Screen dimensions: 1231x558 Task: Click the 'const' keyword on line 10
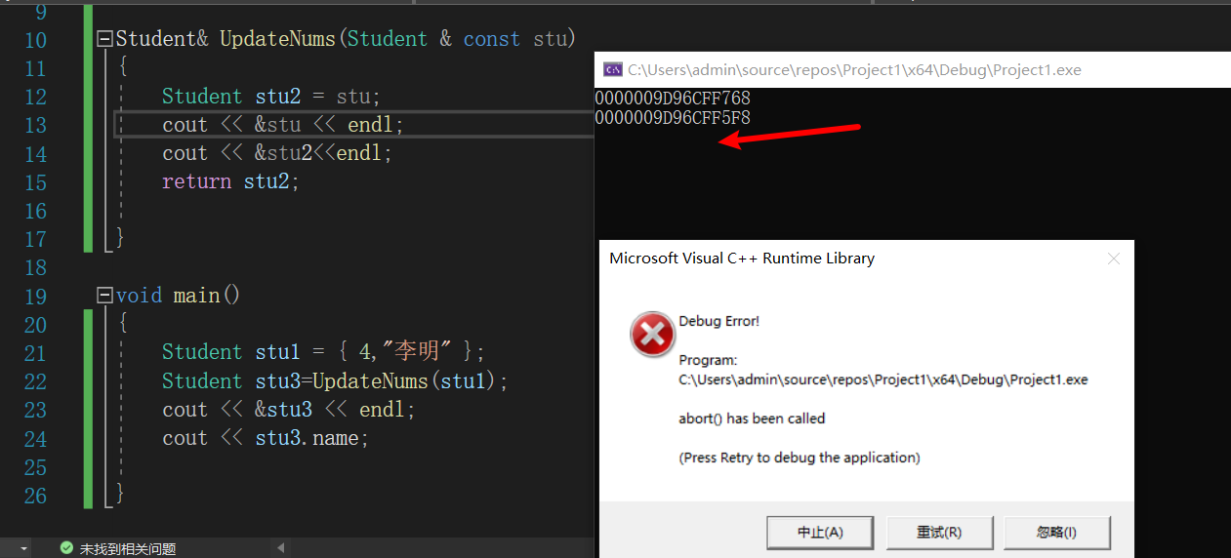point(491,39)
